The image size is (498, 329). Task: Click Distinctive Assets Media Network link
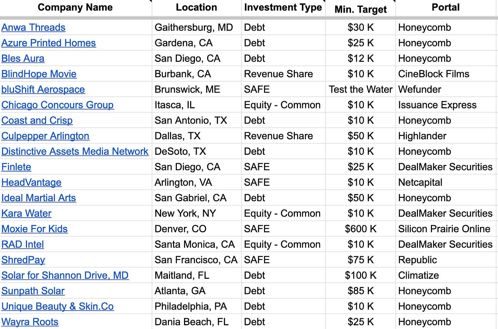(x=75, y=151)
